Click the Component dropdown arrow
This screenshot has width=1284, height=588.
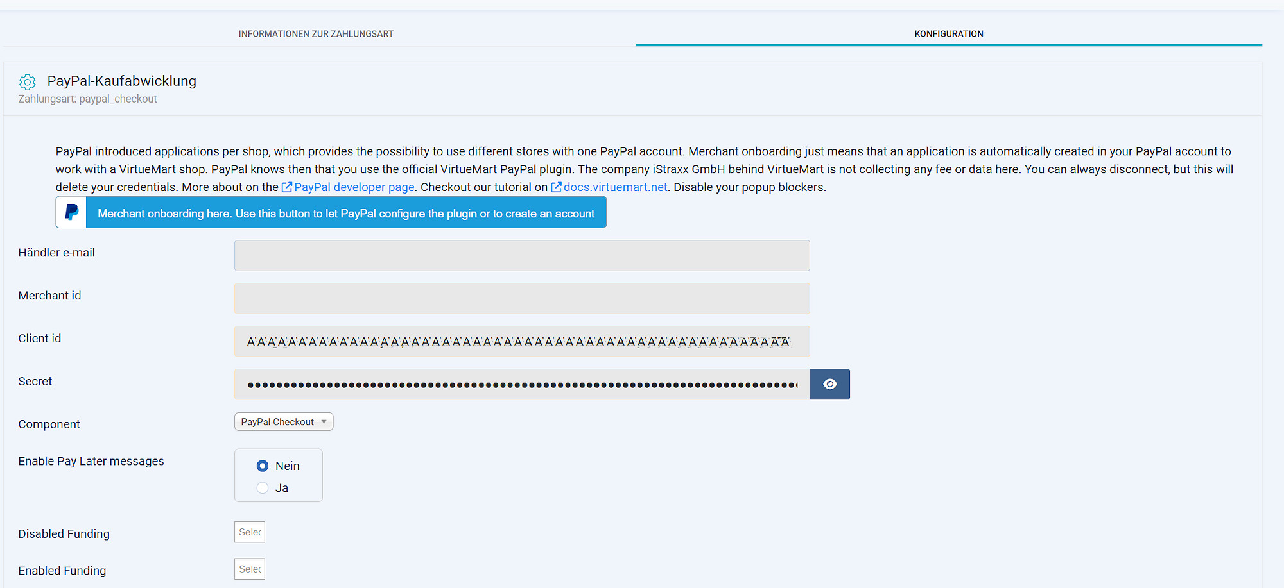point(324,422)
